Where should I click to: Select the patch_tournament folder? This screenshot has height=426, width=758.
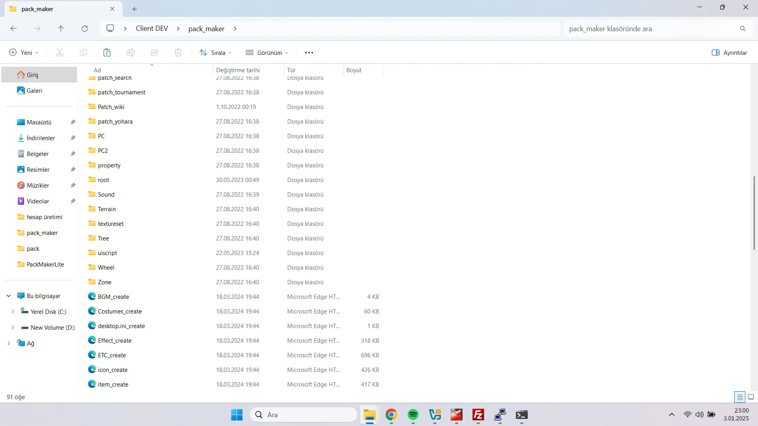click(x=122, y=92)
